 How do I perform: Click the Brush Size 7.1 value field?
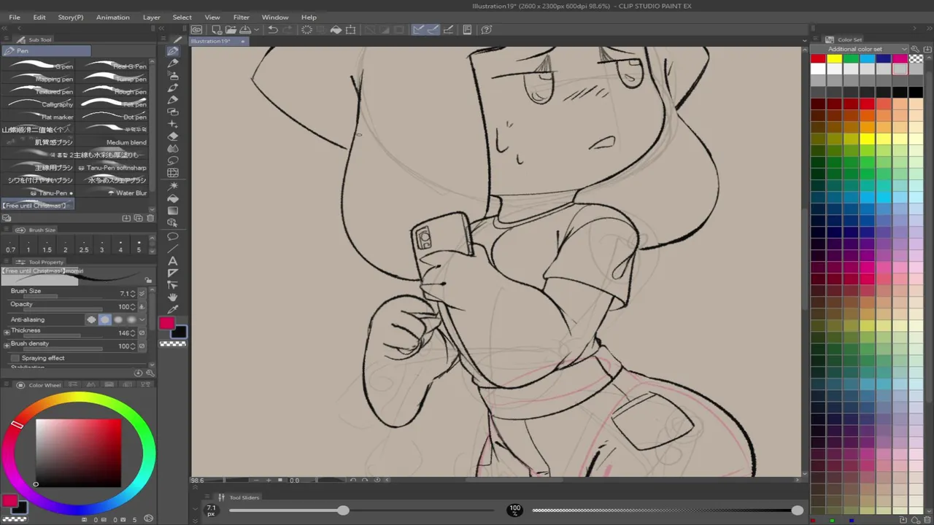point(126,293)
